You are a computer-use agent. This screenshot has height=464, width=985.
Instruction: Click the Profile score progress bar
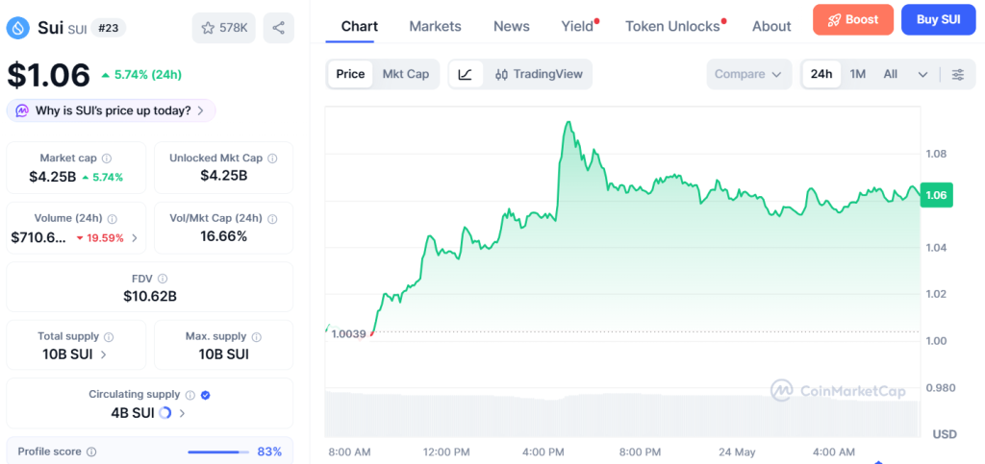(217, 452)
